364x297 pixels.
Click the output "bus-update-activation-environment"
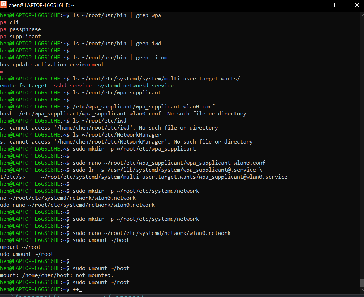point(52,65)
